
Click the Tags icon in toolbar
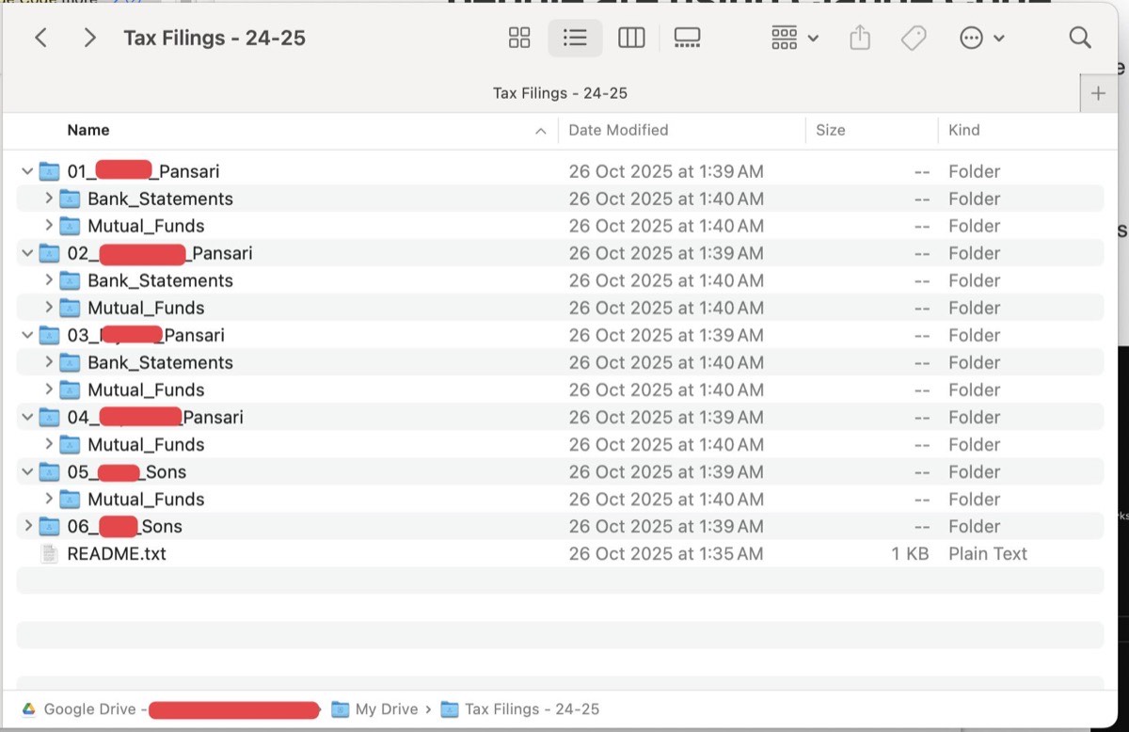click(x=913, y=38)
